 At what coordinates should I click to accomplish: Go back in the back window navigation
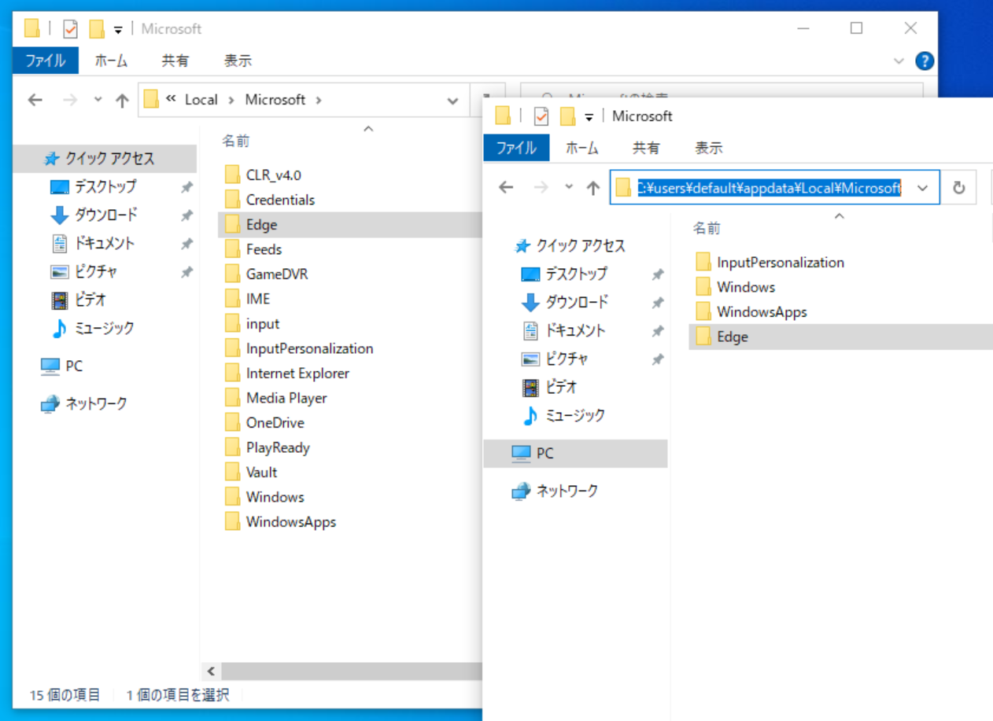(35, 100)
